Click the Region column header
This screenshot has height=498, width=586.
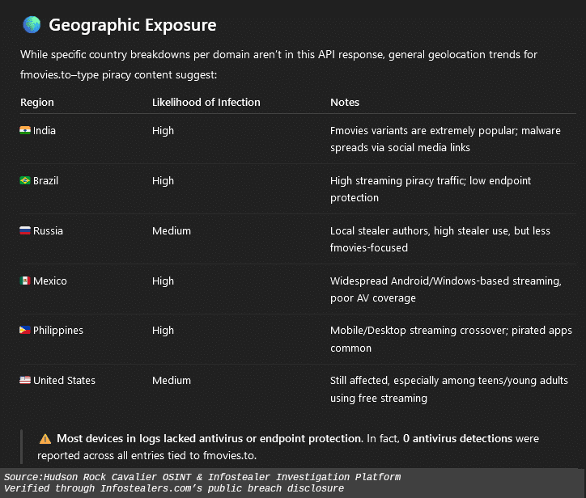pyautogui.click(x=37, y=103)
